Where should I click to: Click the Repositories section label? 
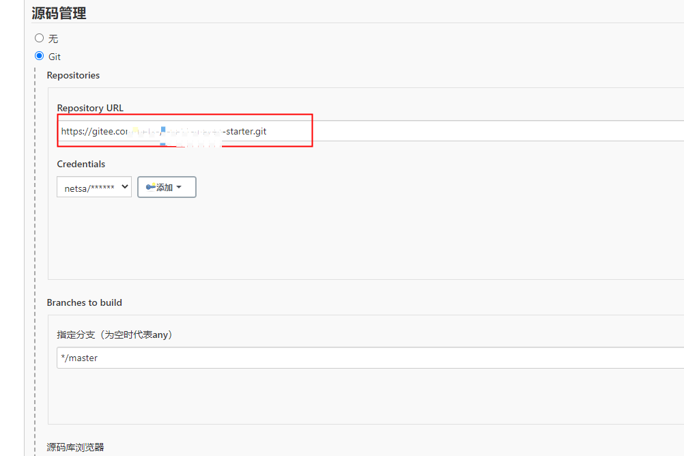[73, 75]
